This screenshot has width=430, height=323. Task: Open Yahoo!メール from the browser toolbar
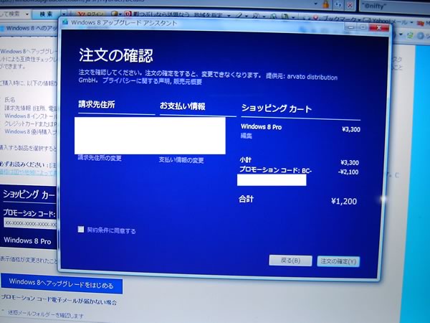pos(387,21)
